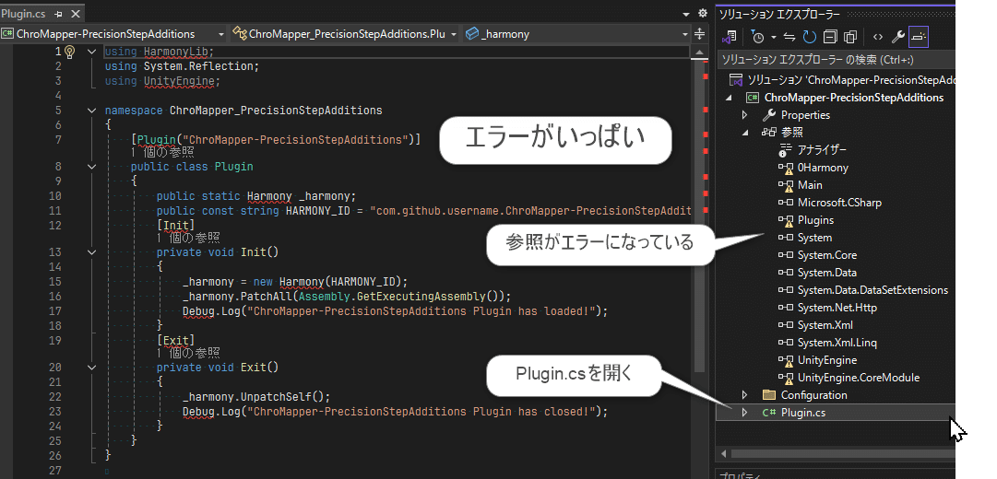997x479 pixels.
Task: Expand the Properties node
Action: [744, 115]
